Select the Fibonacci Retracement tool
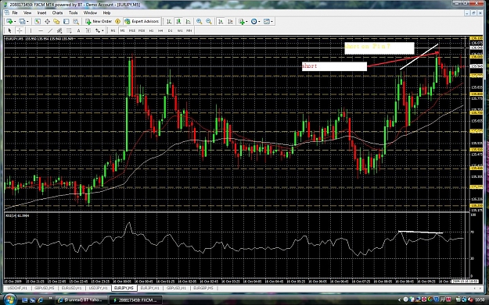Image resolution: width=489 pixels, height=305 pixels. point(69,30)
